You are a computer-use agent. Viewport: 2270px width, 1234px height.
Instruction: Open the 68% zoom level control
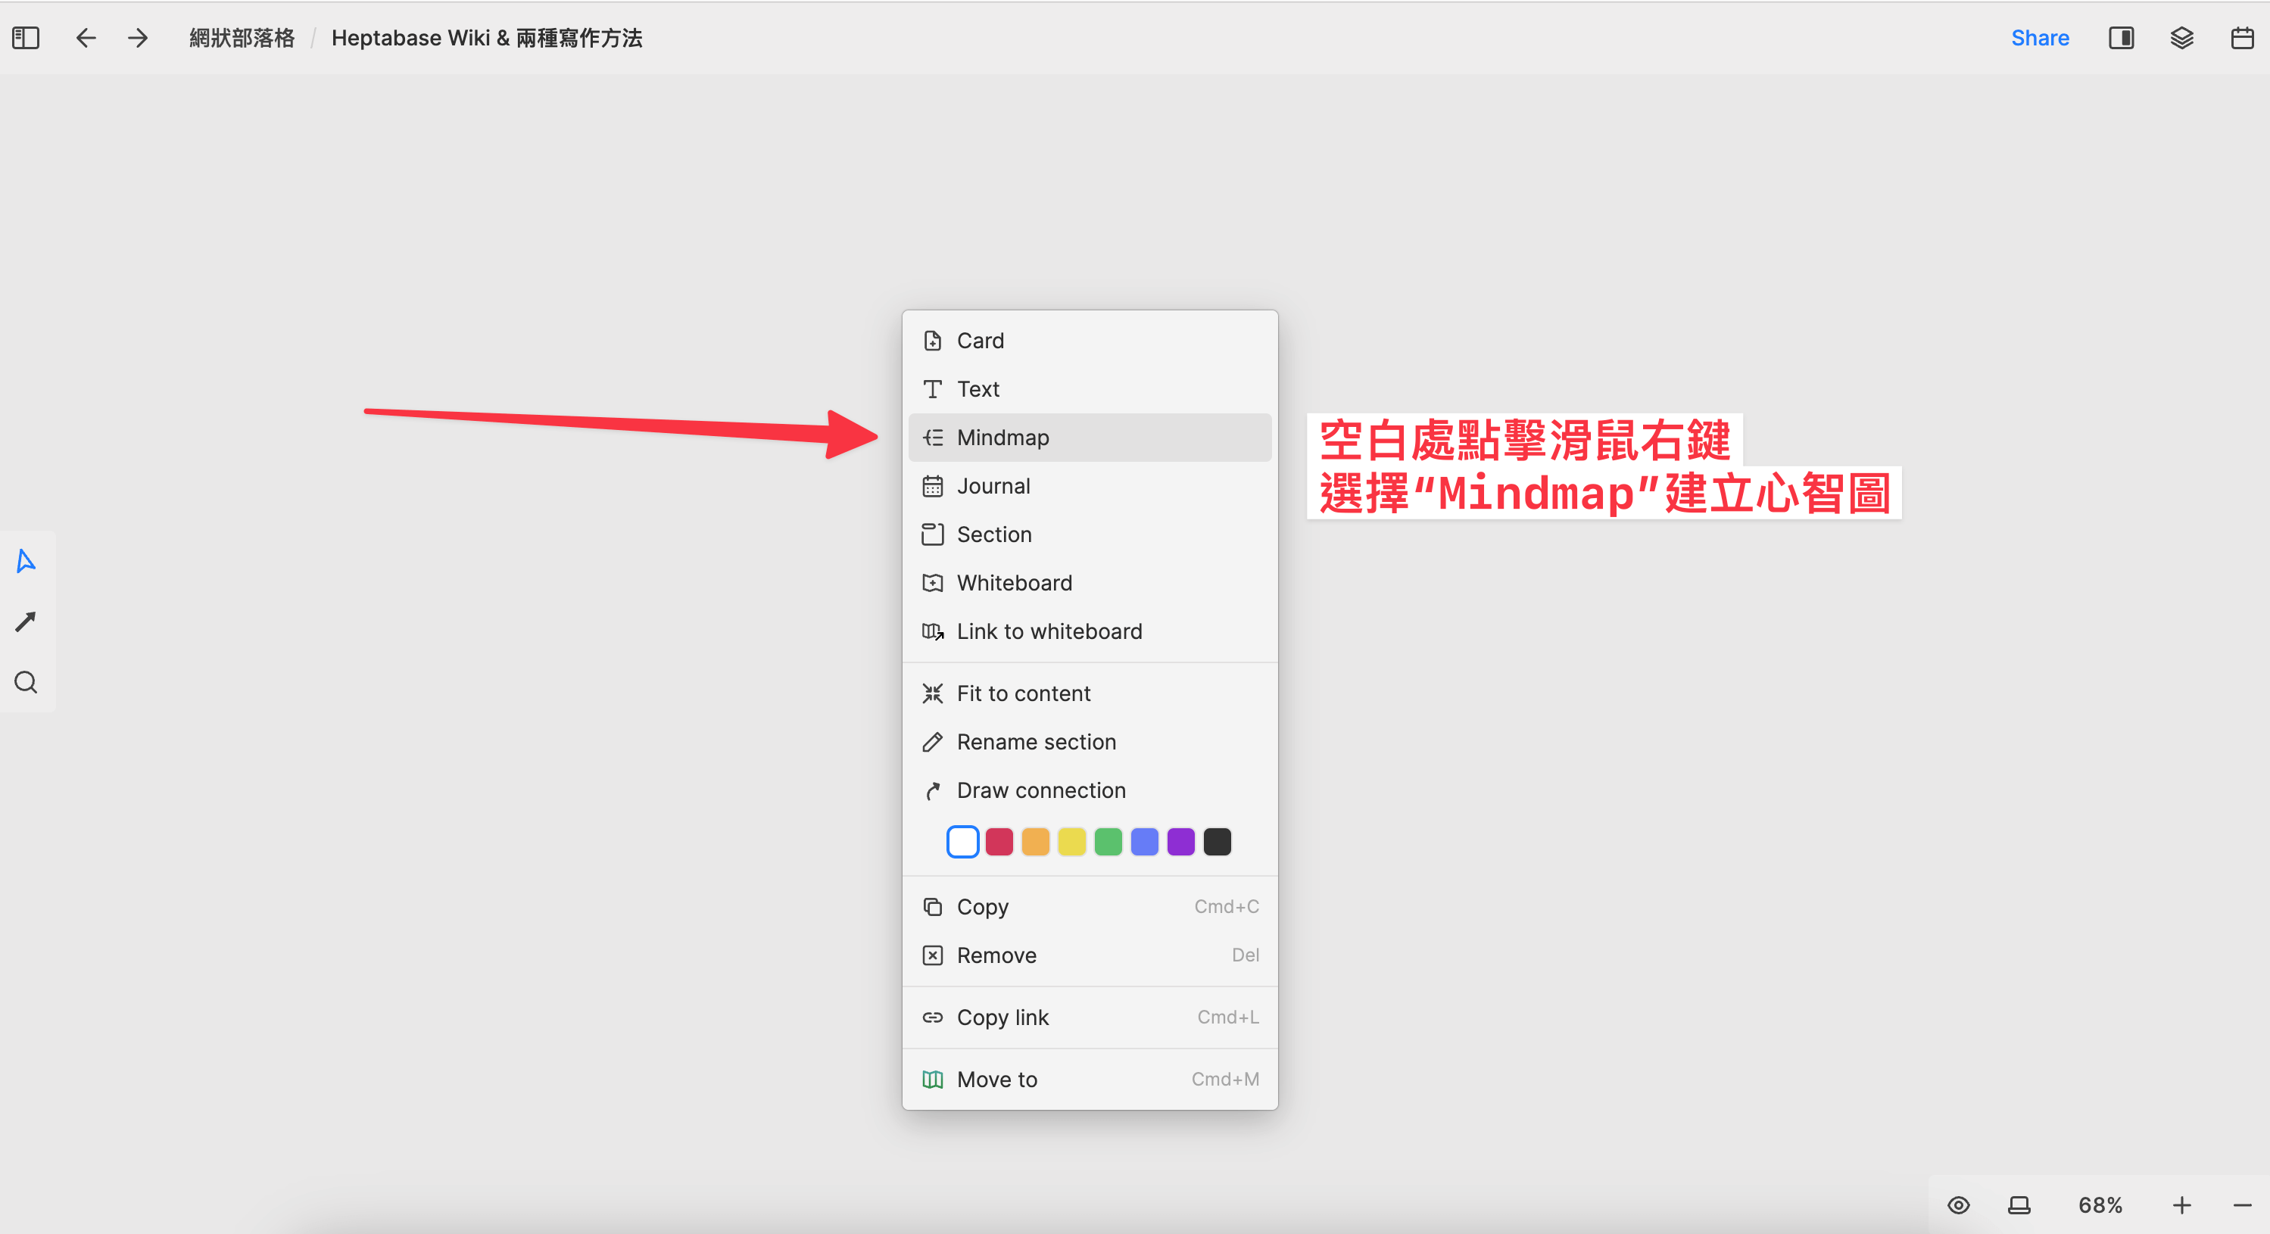(x=2100, y=1205)
